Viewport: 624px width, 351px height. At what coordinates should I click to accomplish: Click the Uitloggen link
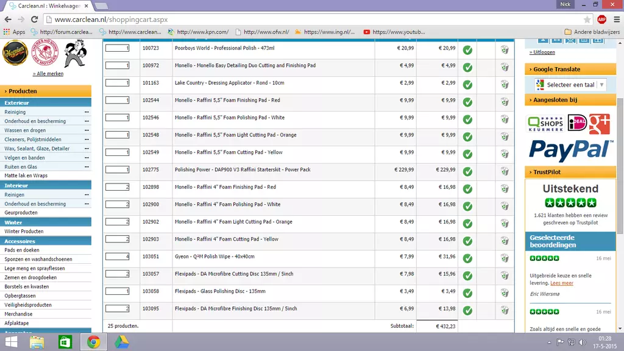[542, 52]
